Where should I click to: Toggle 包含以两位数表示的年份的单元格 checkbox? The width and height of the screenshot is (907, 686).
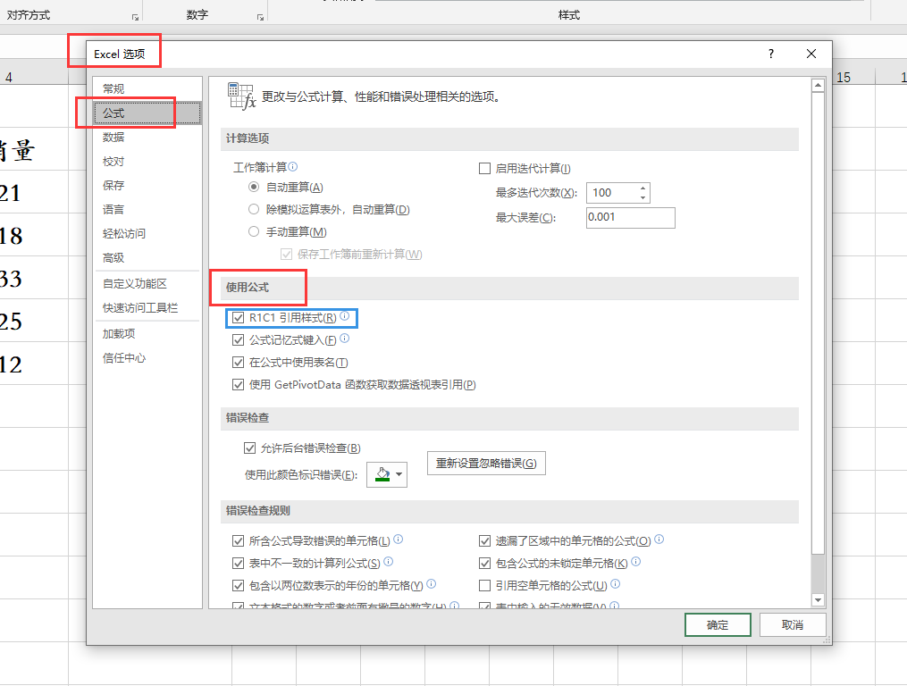tap(238, 585)
